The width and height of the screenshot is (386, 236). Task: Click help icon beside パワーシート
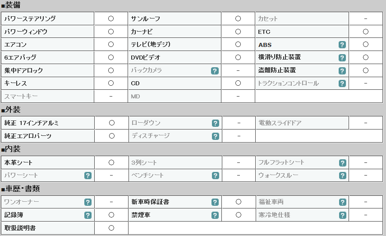pyautogui.click(x=88, y=176)
